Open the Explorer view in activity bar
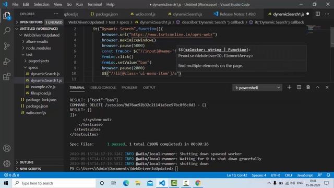 [7, 16]
